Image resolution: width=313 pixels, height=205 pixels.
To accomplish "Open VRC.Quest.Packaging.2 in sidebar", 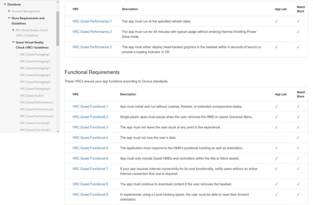I will click(x=35, y=61).
